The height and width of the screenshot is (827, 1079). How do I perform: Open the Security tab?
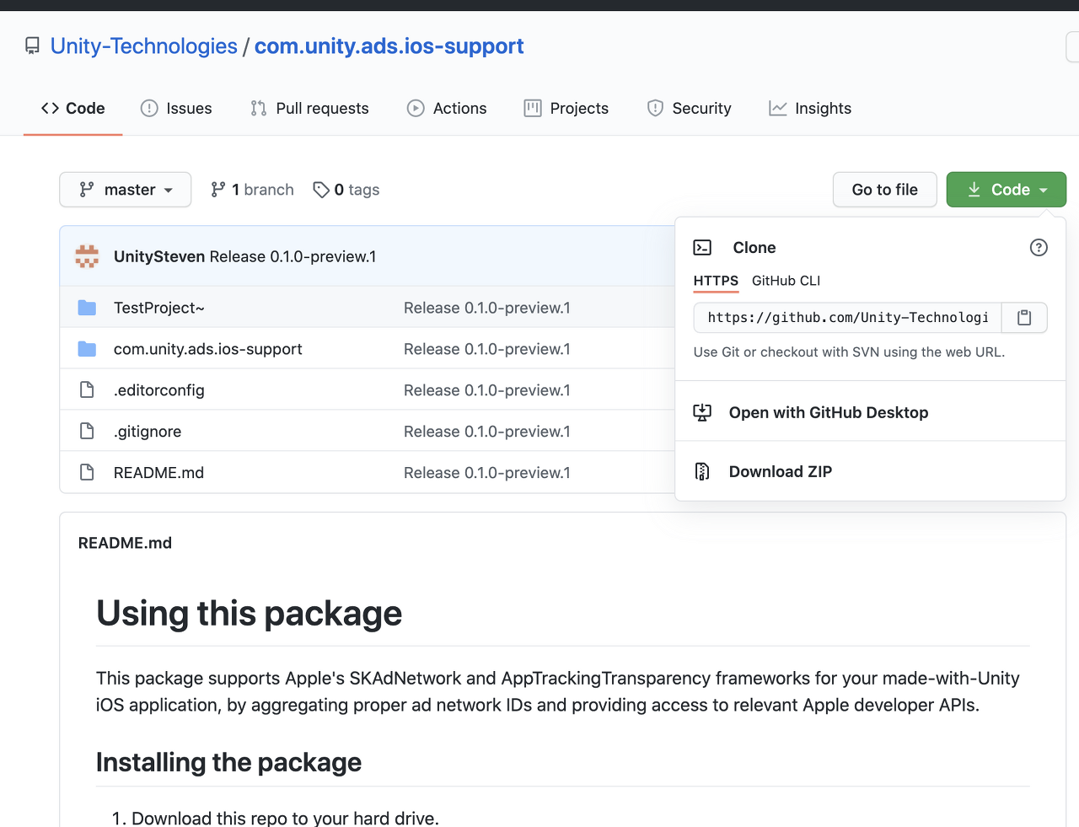(x=689, y=108)
